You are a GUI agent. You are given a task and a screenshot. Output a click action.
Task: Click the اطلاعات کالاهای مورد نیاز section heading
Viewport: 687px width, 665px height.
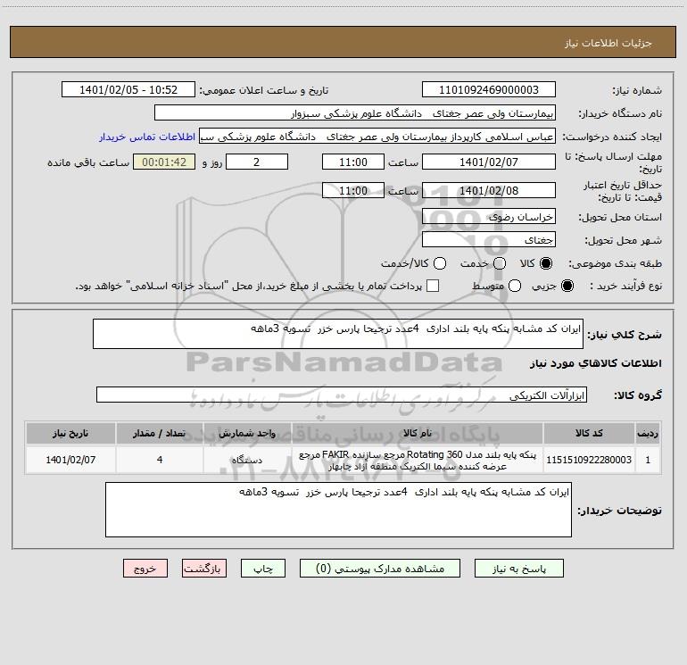click(x=596, y=363)
